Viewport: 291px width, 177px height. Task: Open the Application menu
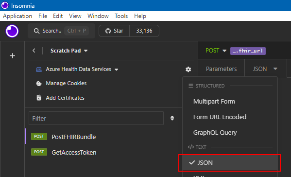pyautogui.click(x=17, y=16)
